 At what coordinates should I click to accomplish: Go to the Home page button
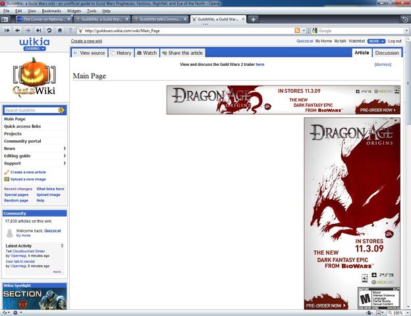tap(60, 30)
